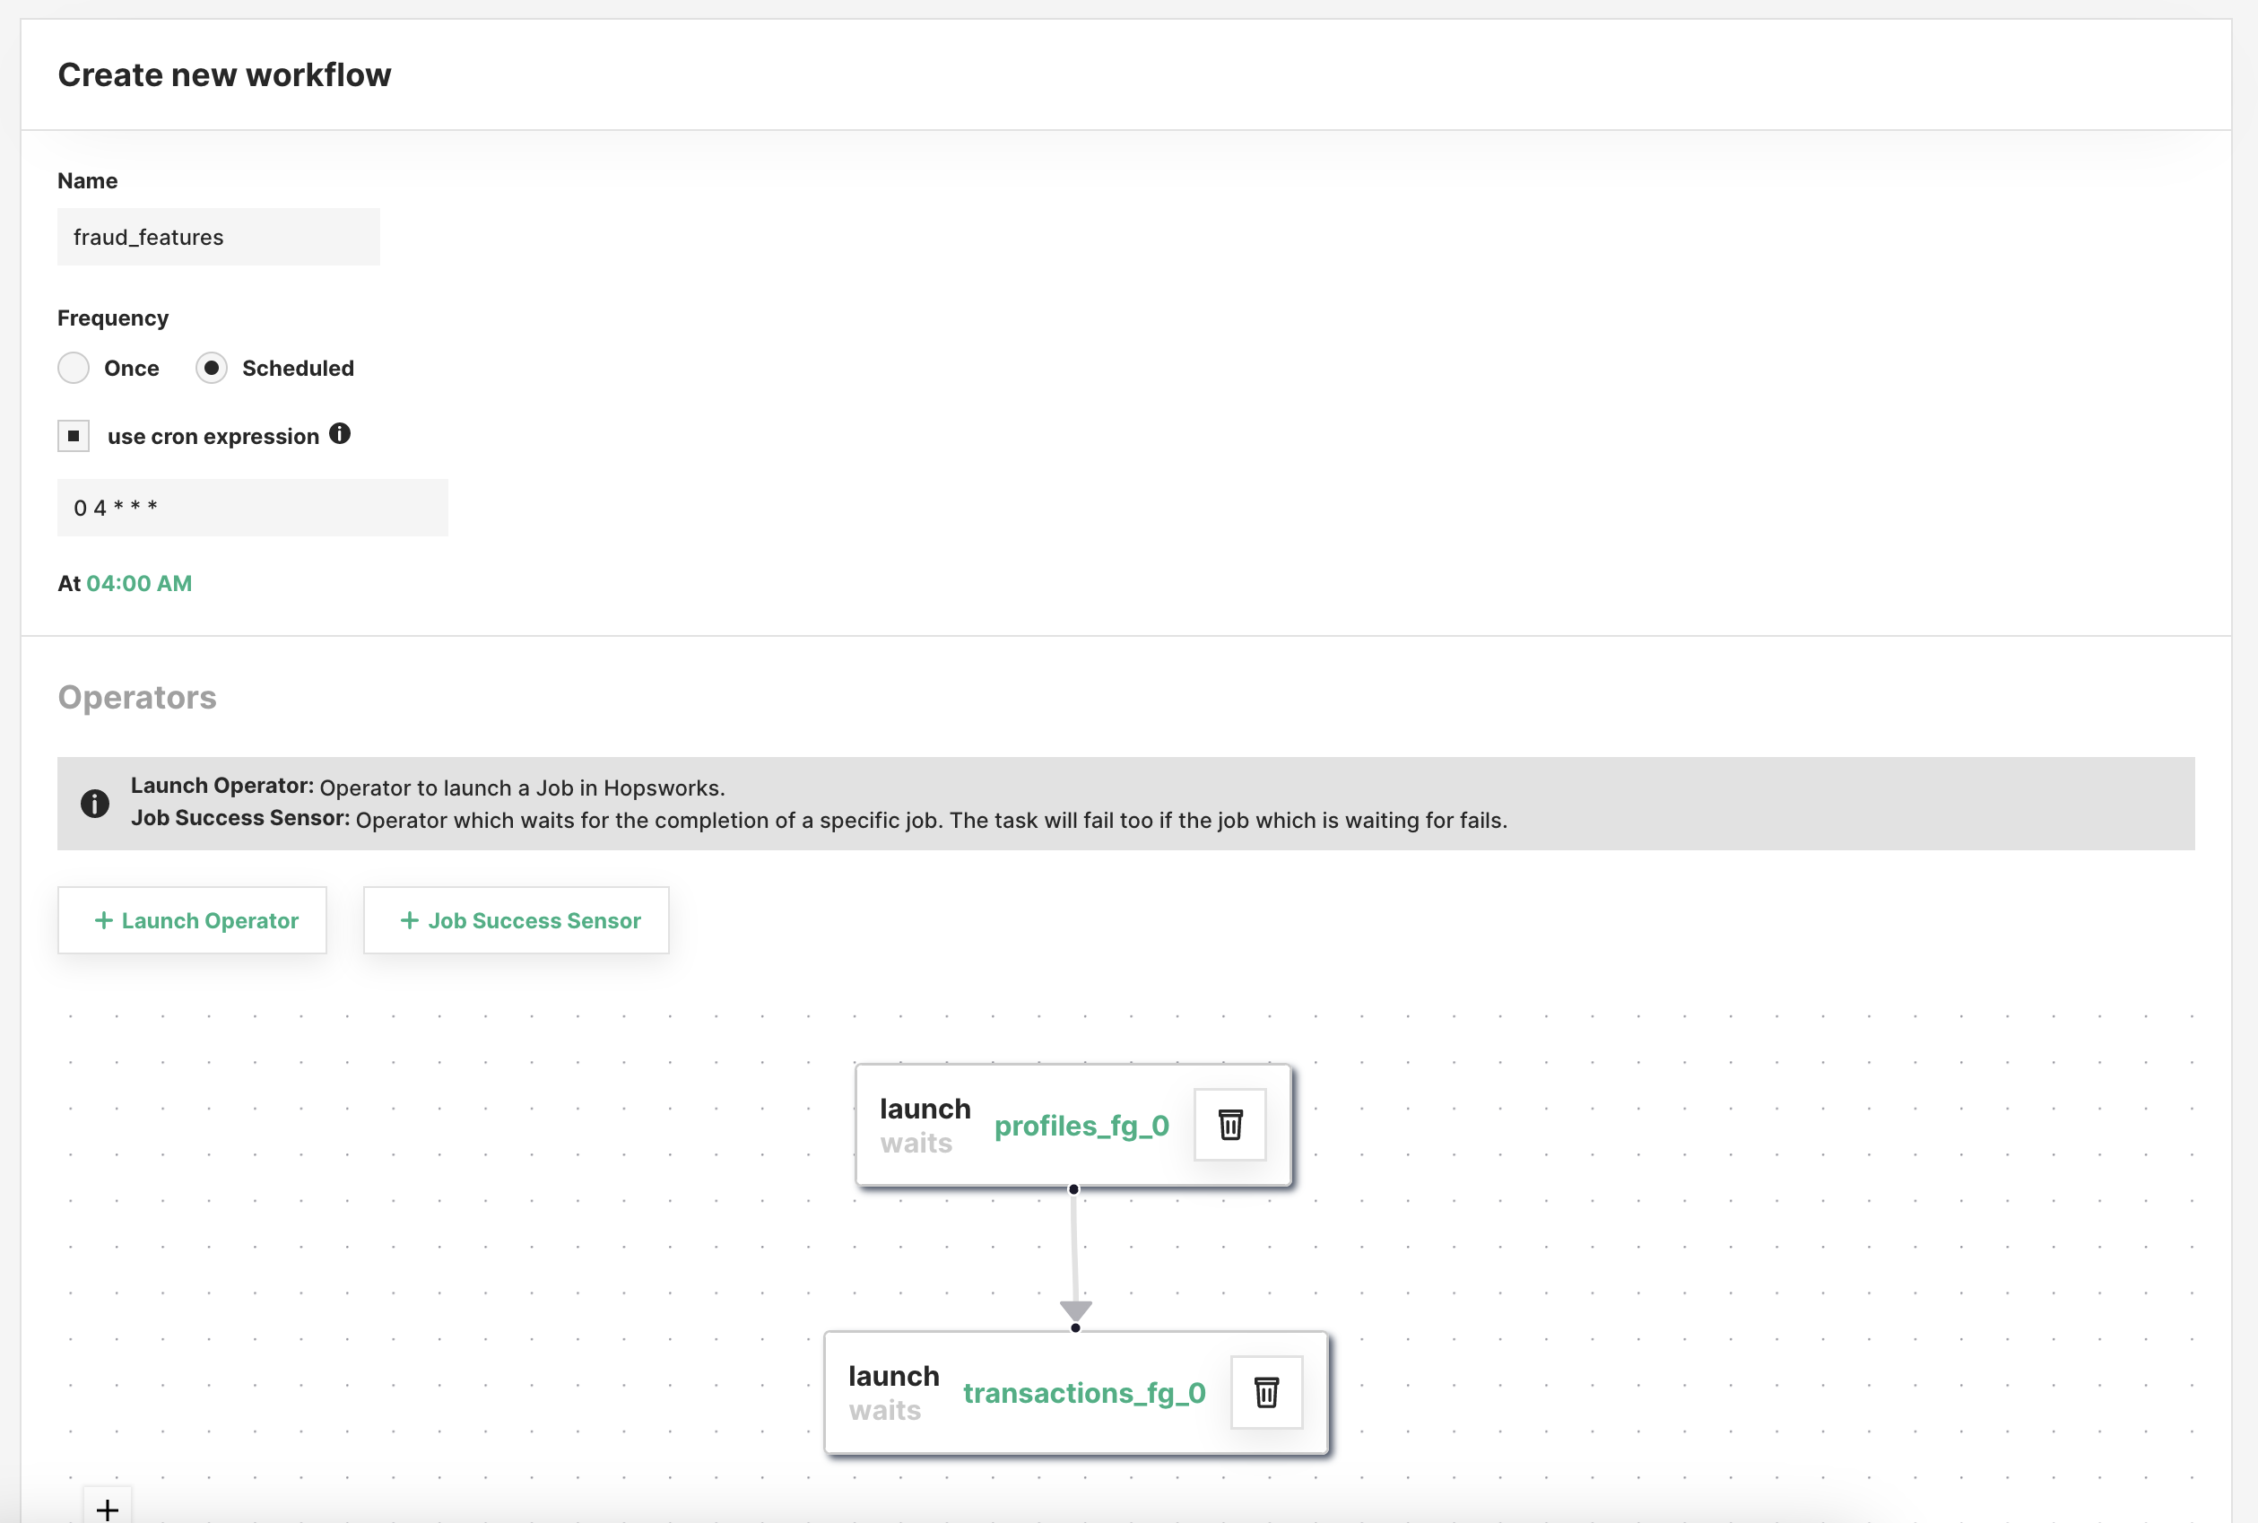Screen dimensions: 2258x1523
Task: Delete the transactions_fg_0 launch operator
Action: tap(1266, 1392)
